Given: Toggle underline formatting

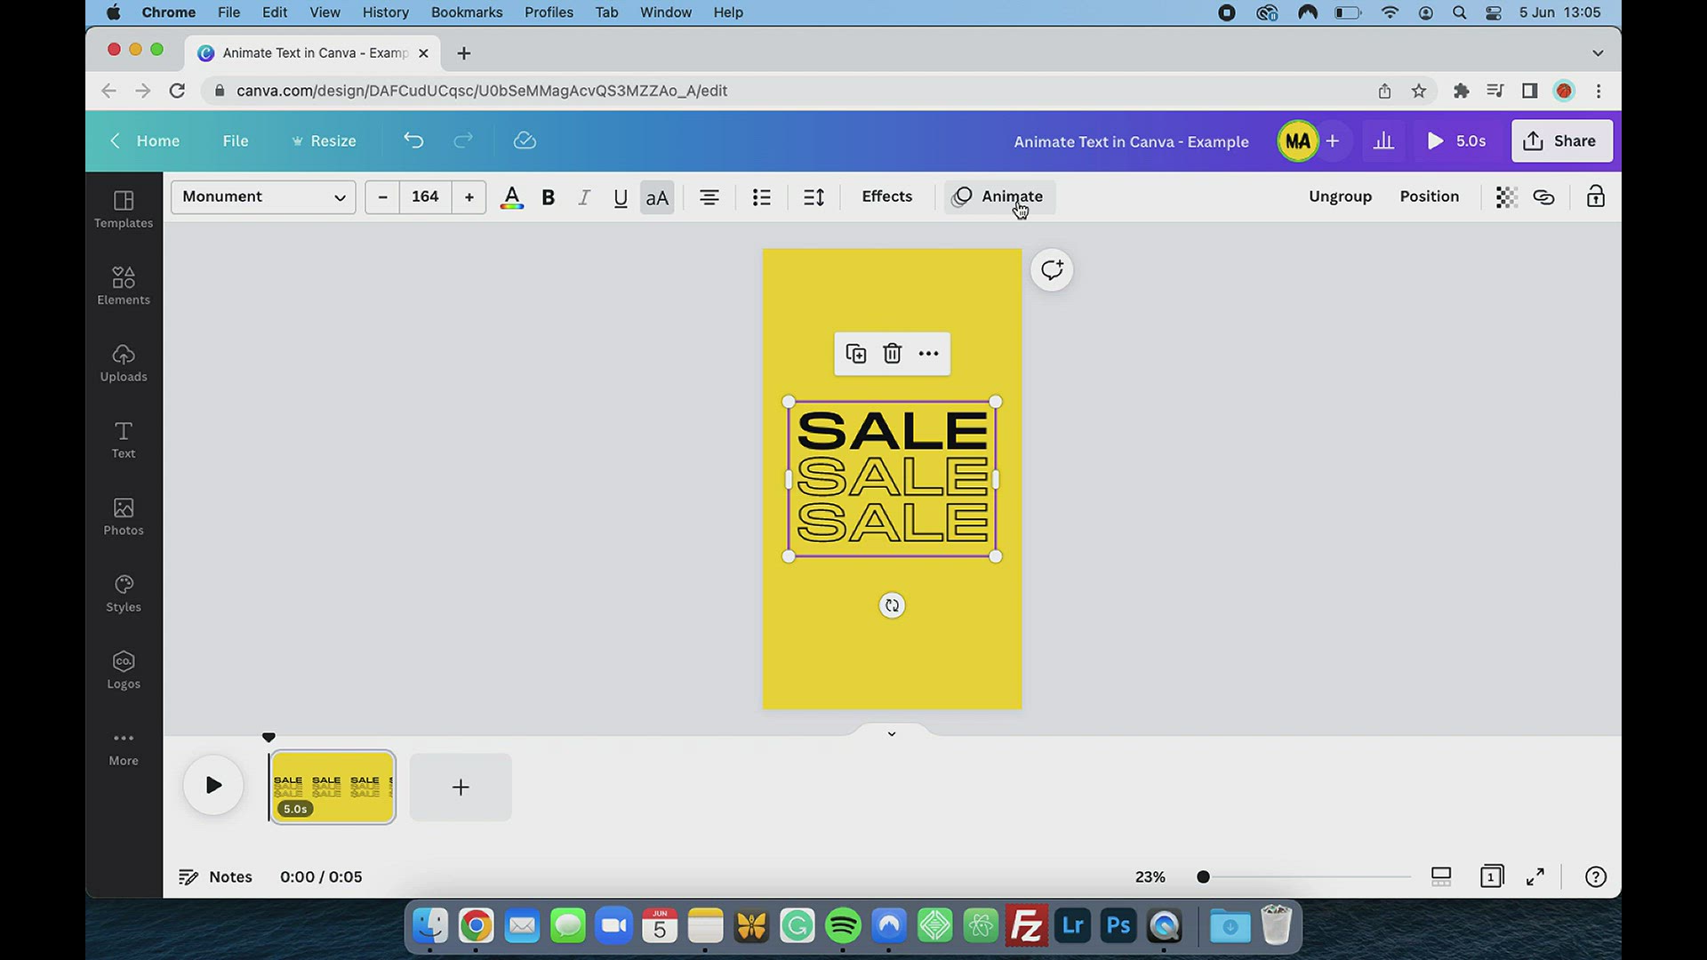Looking at the screenshot, I should 621,196.
